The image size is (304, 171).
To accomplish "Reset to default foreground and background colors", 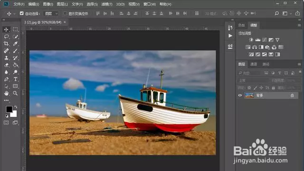I will point(7,116).
